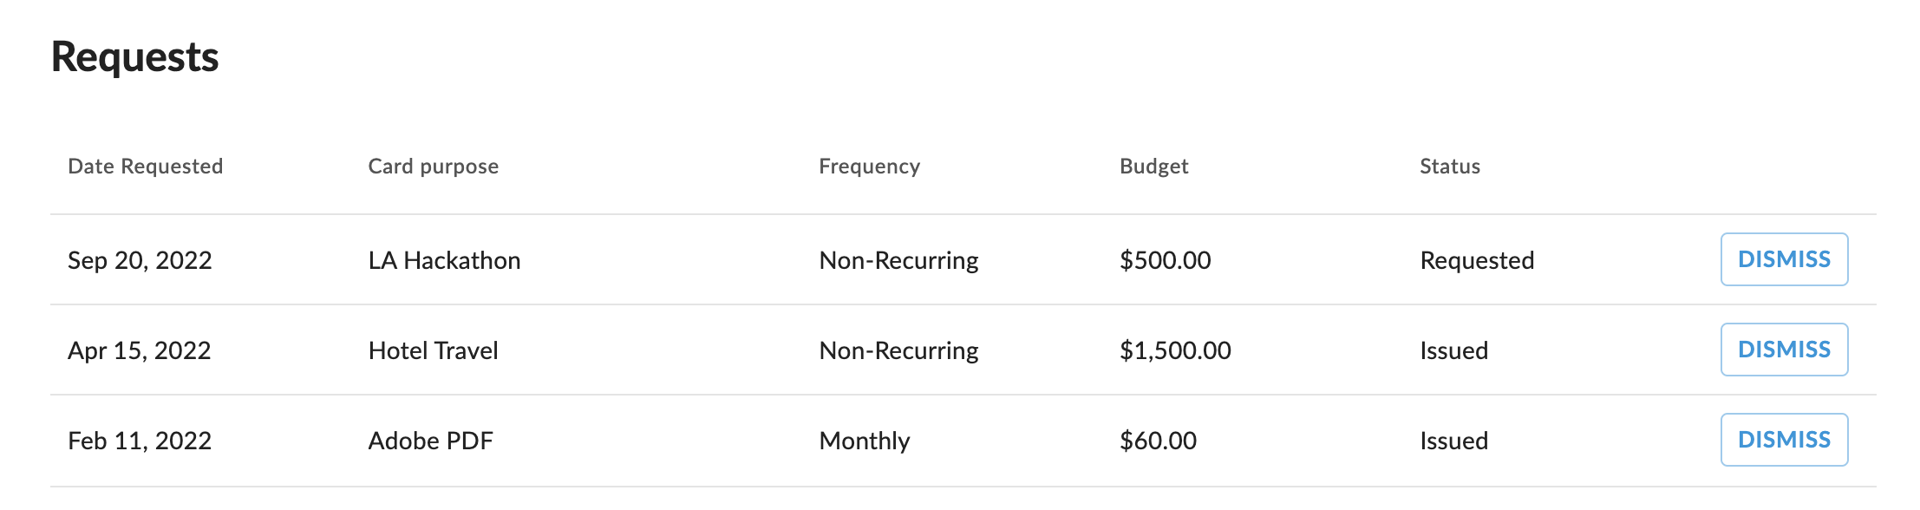Select the Hotel Travel card purpose

(433, 350)
